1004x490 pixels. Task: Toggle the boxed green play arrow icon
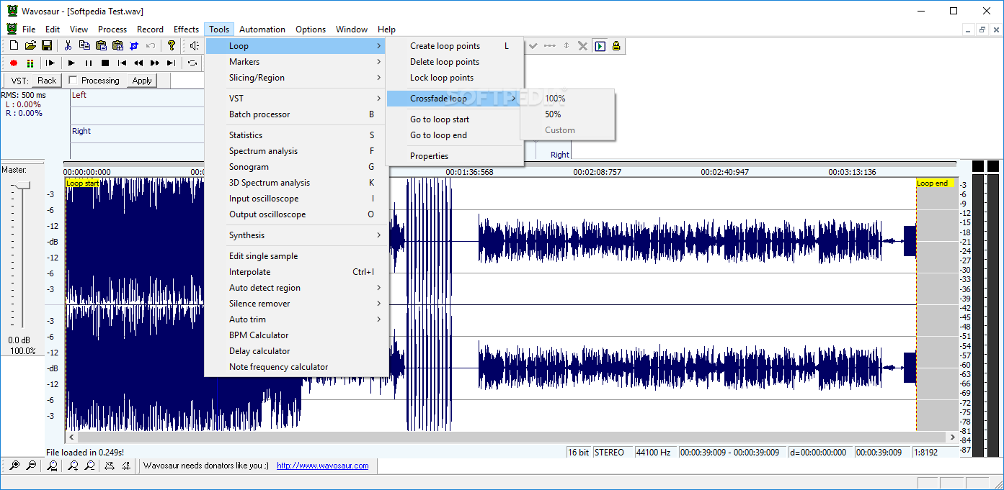click(600, 45)
